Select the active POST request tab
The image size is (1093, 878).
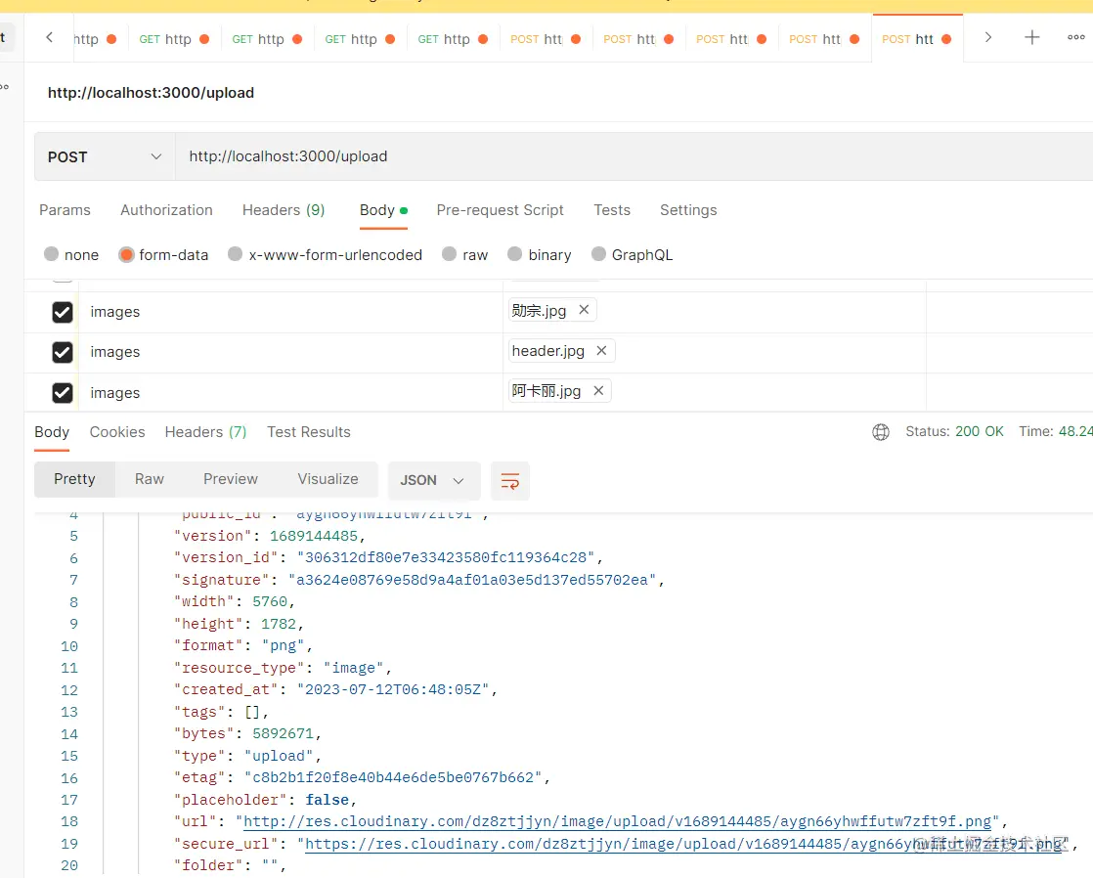917,39
